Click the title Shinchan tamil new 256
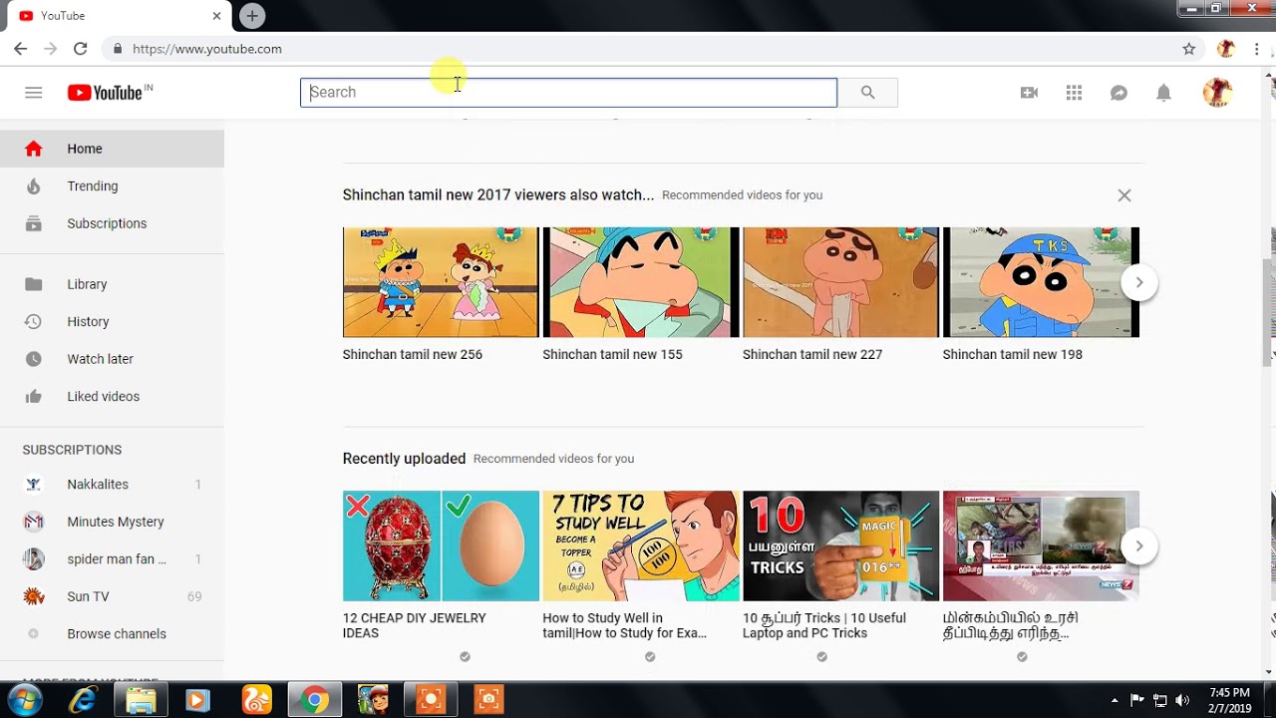The image size is (1276, 718). click(413, 354)
